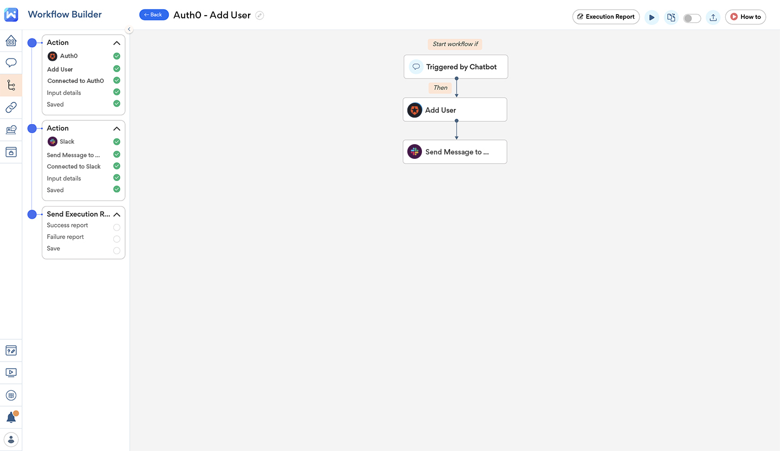The width and height of the screenshot is (780, 451).
Task: Open the Execution Report button
Action: [606, 17]
